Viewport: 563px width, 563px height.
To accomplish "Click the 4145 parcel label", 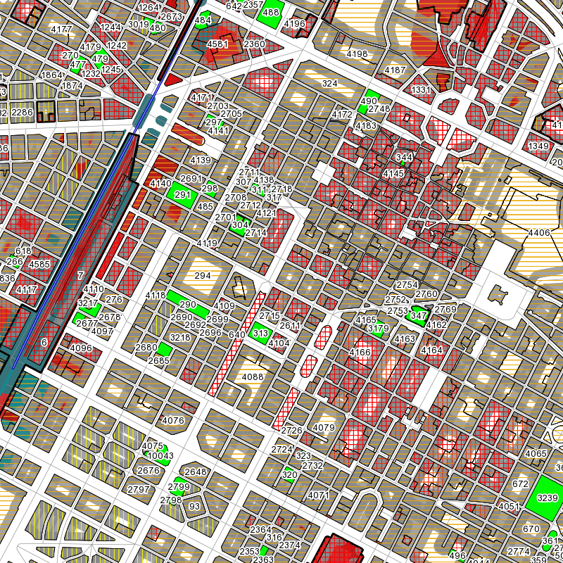I will [x=393, y=174].
